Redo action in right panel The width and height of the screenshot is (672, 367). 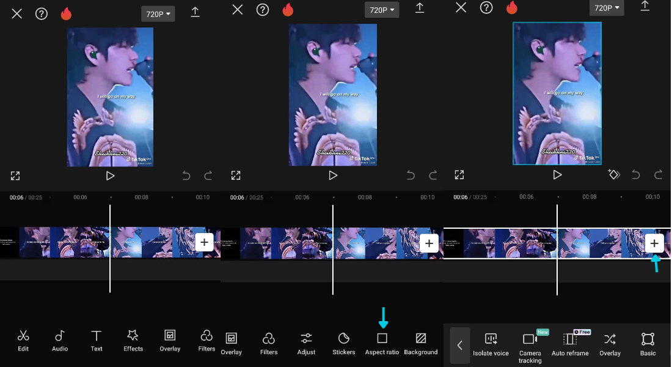(x=659, y=174)
